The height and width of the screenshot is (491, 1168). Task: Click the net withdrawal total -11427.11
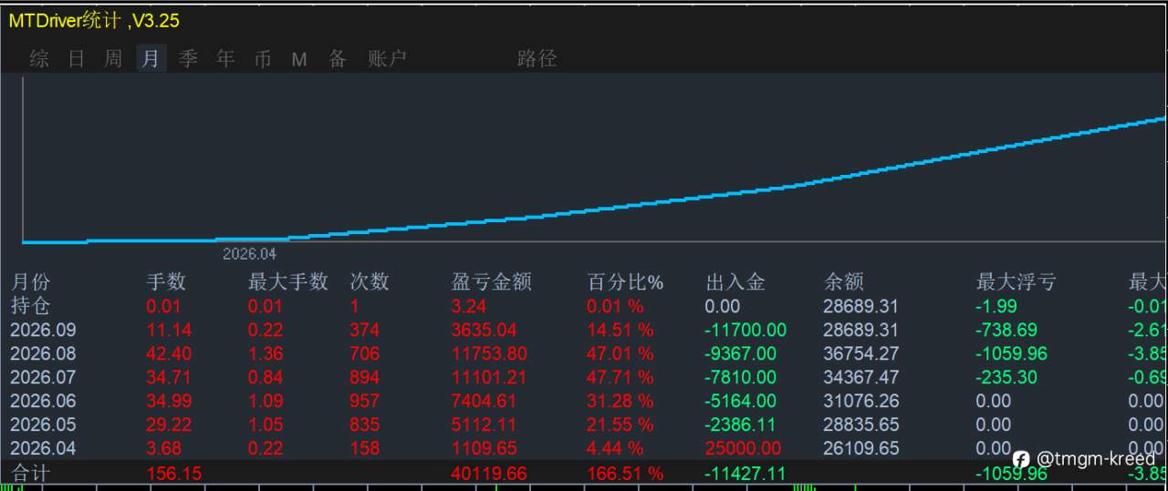[746, 473]
